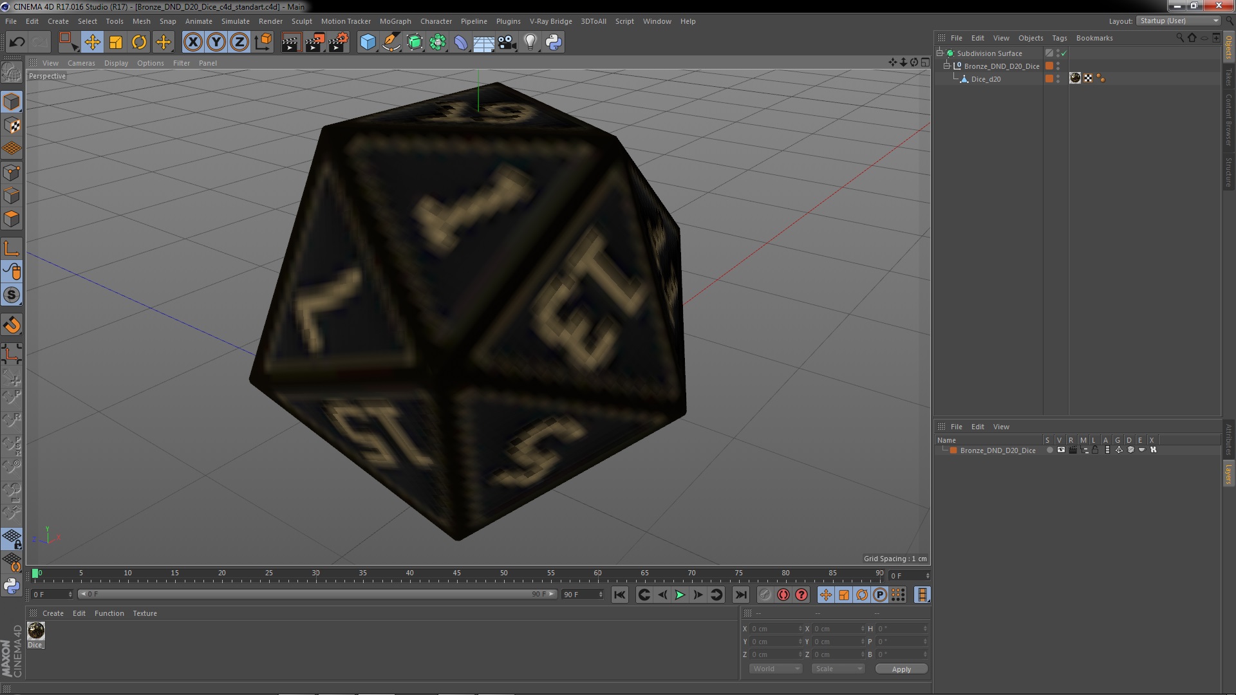Click Render View clapboard icon
Image resolution: width=1236 pixels, height=695 pixels.
(x=291, y=42)
